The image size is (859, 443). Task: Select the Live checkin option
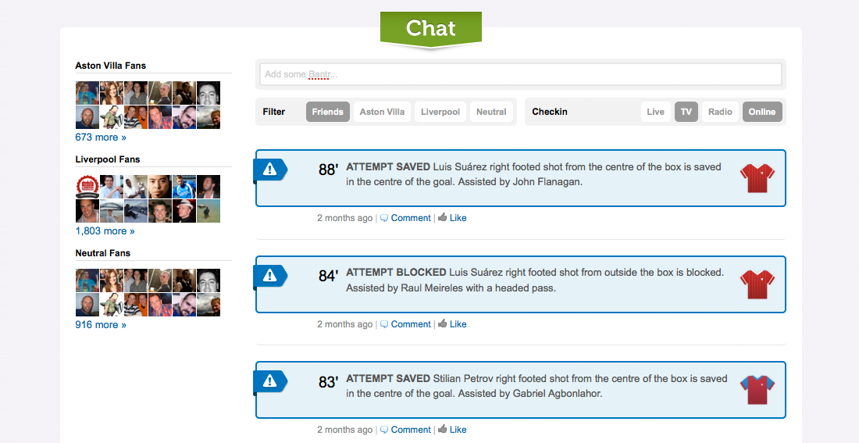[656, 112]
